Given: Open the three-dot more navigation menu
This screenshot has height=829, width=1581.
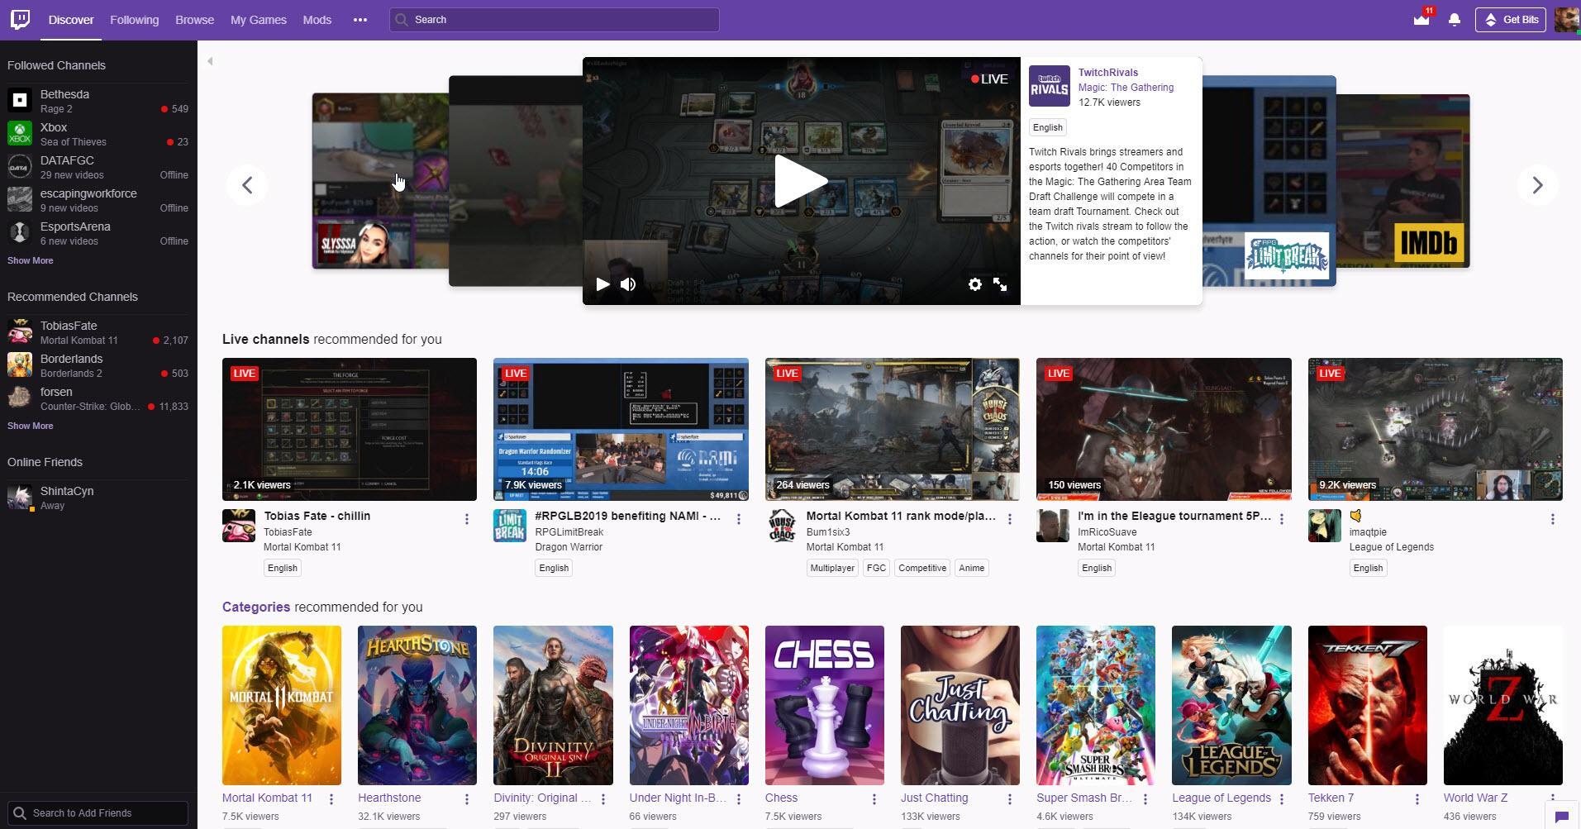Looking at the screenshot, I should 360,19.
